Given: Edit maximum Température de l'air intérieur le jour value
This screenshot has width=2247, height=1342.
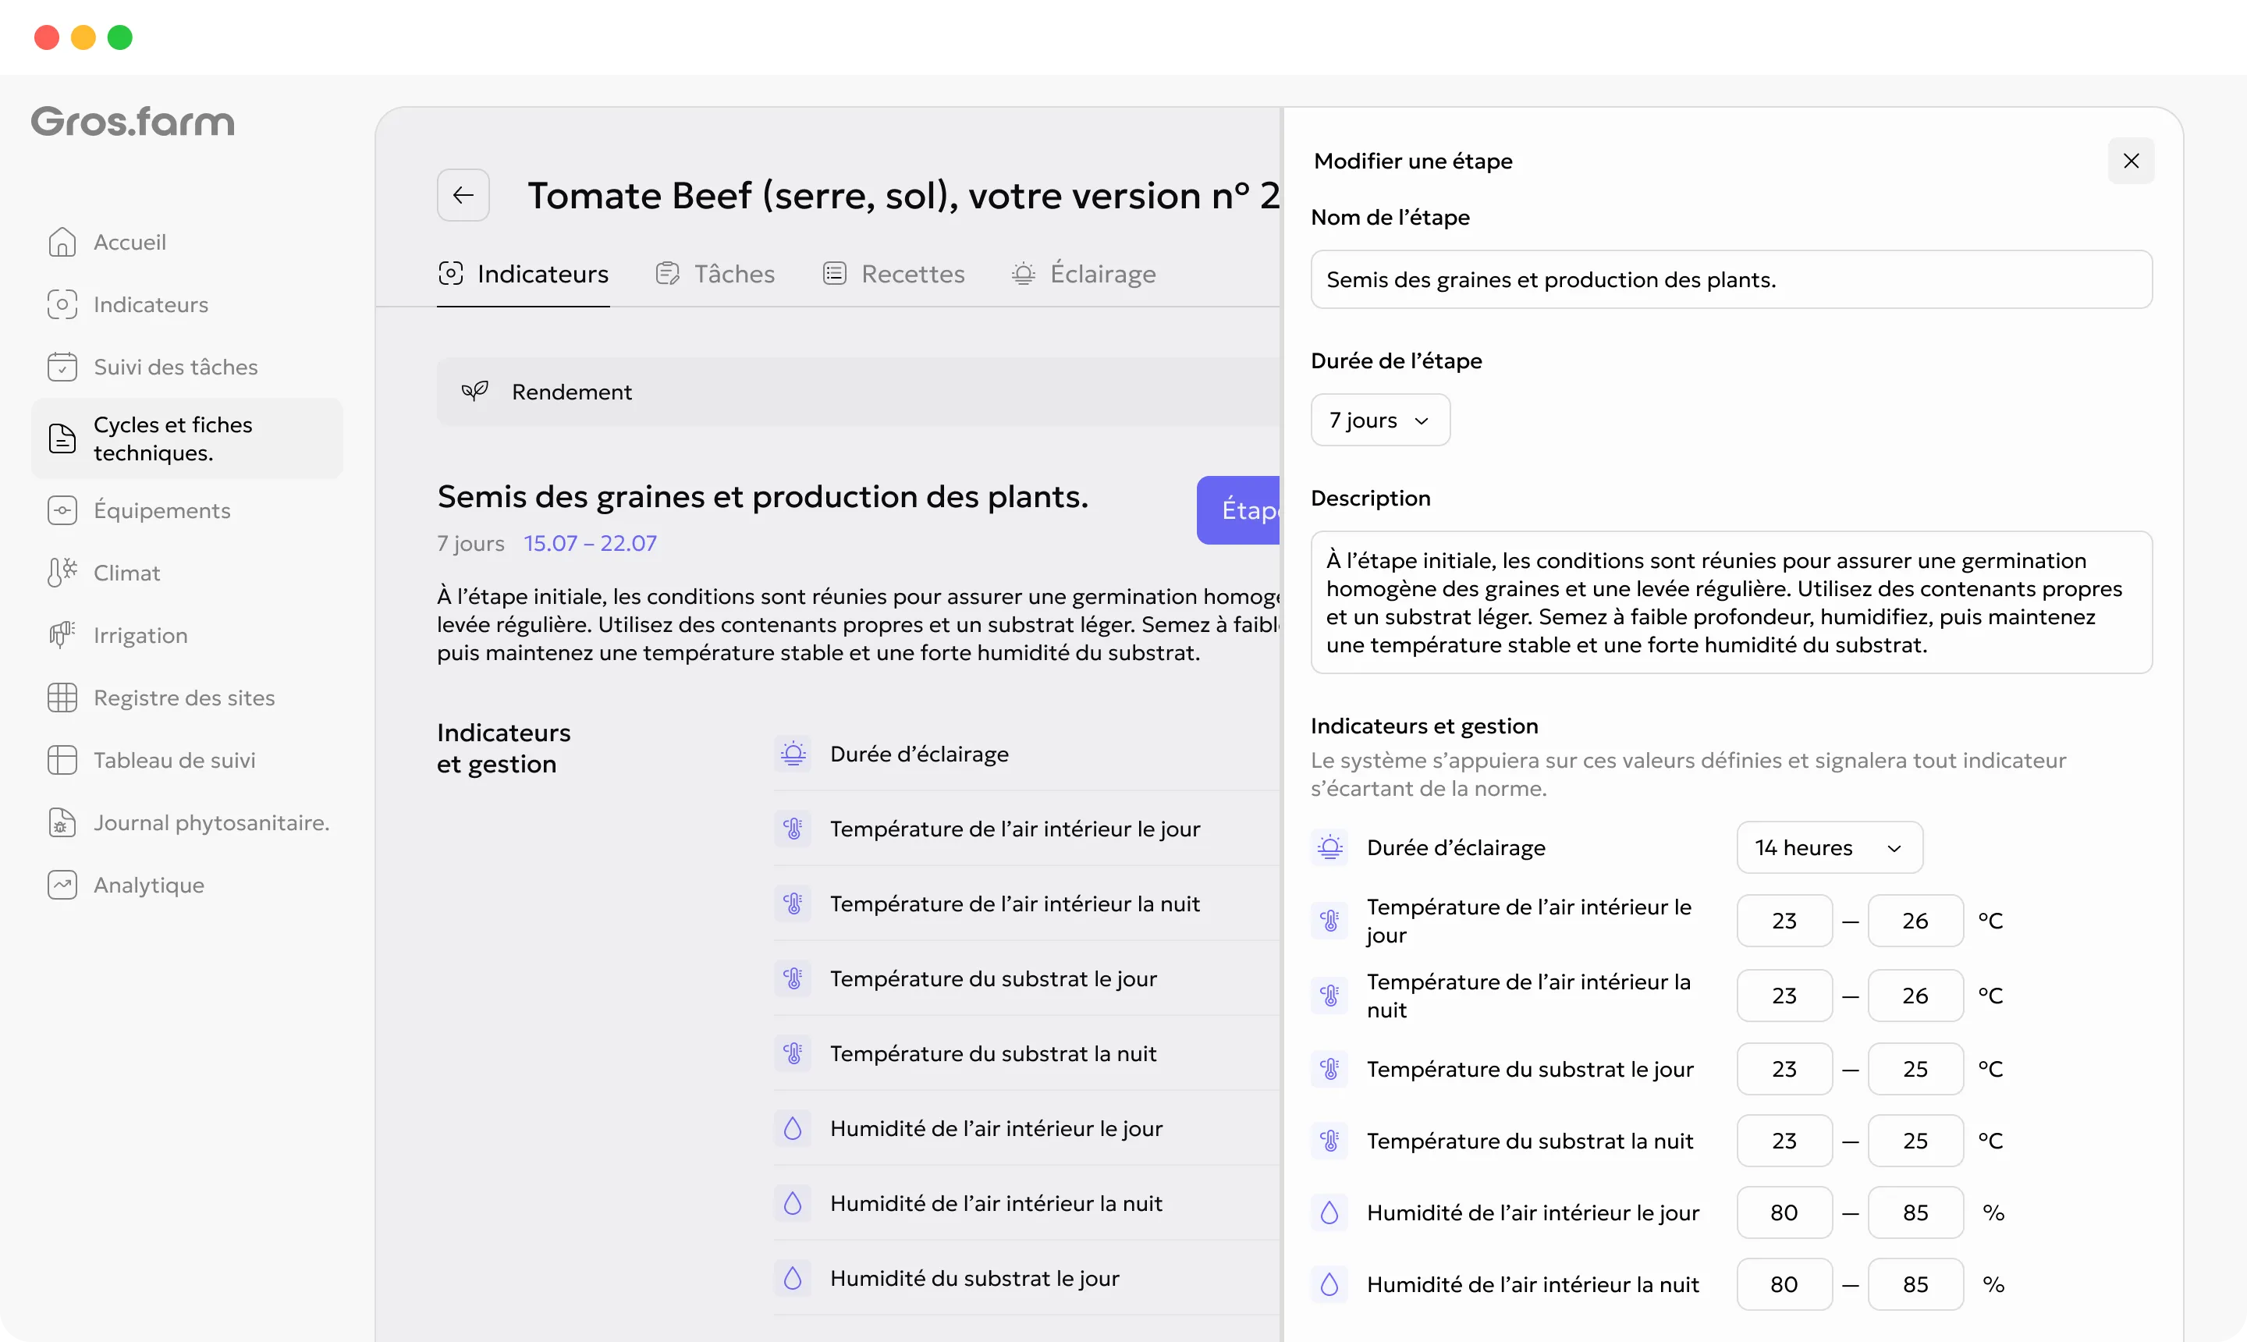Looking at the screenshot, I should click(x=1915, y=921).
